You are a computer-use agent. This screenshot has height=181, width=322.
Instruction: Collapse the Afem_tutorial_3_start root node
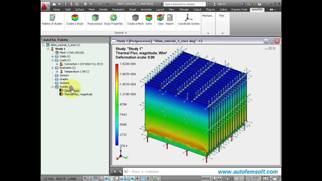(43, 45)
